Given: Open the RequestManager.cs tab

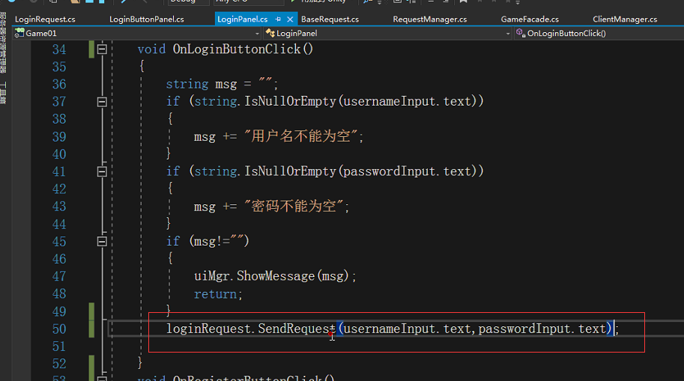Looking at the screenshot, I should [x=430, y=19].
